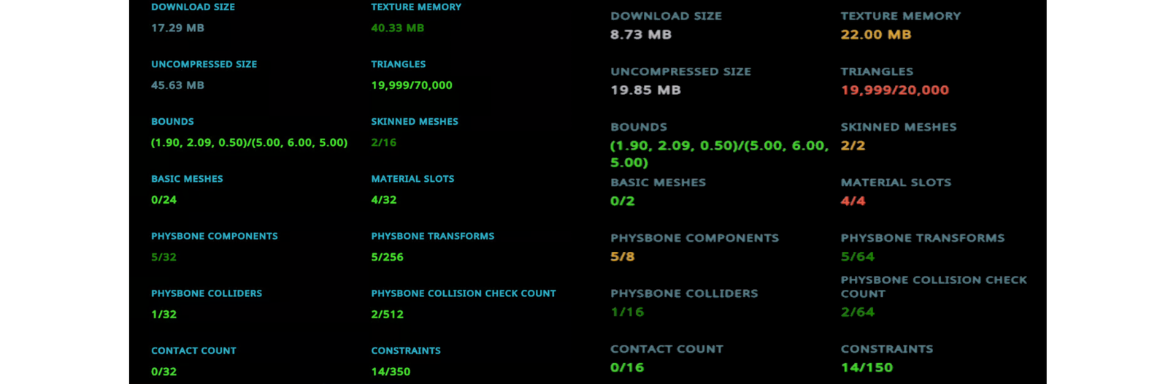Select the 14/350 constraints value
Screen dimensions: 1168x384
pos(391,372)
